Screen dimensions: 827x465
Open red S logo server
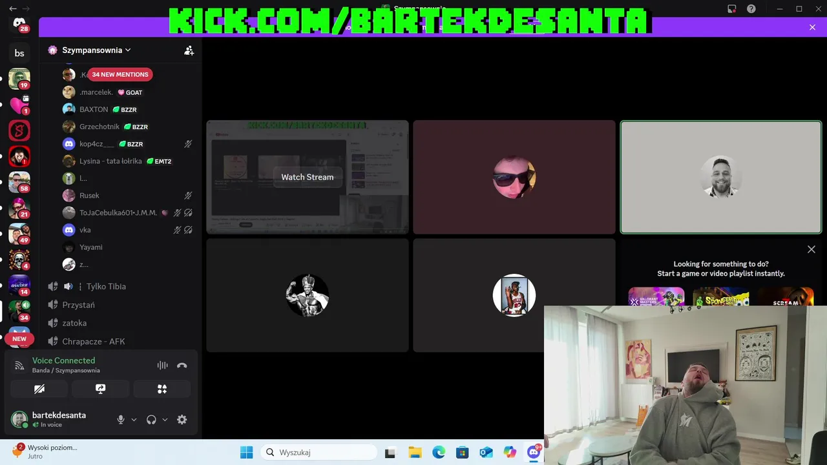(19, 130)
